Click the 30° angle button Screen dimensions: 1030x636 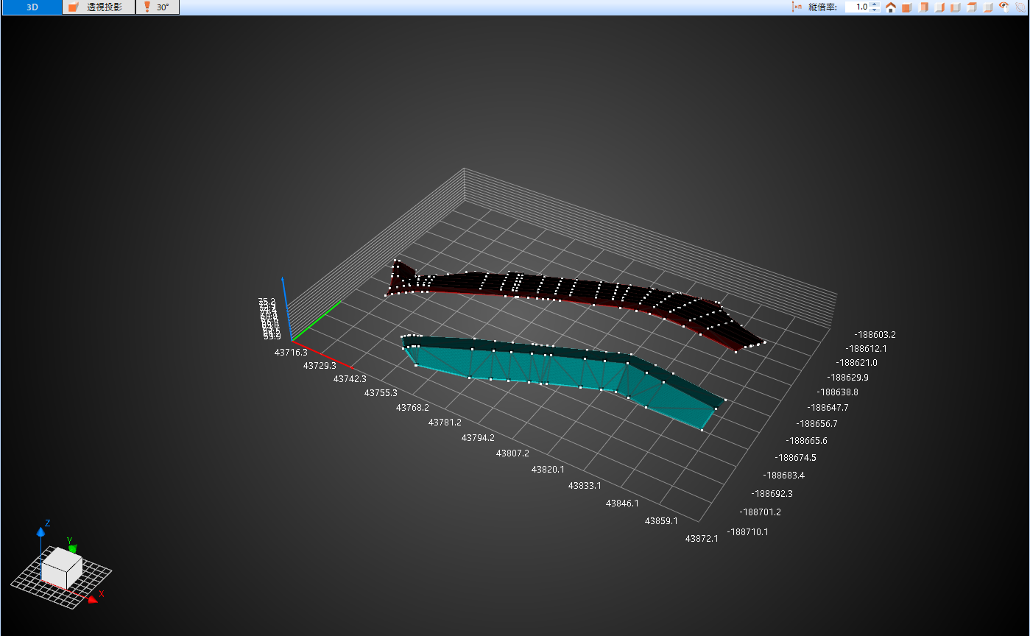click(x=158, y=7)
